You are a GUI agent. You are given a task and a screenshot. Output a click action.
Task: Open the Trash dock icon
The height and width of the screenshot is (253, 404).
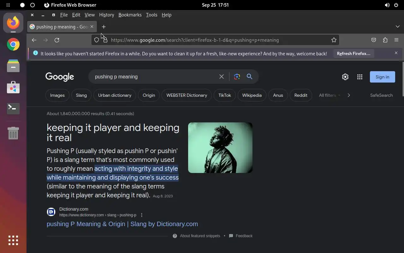pyautogui.click(x=13, y=133)
